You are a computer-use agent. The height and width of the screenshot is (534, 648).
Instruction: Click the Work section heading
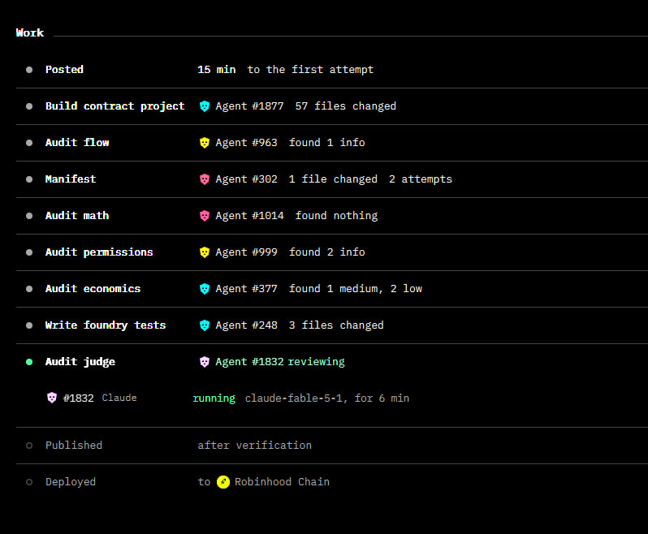click(30, 32)
